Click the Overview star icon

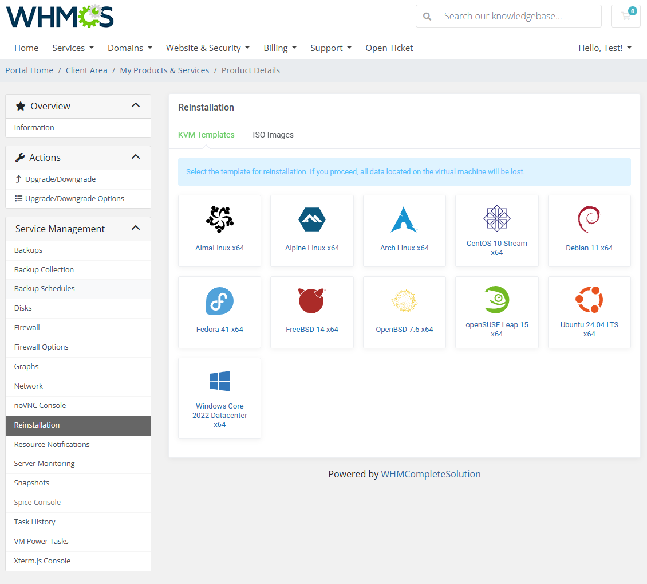pyautogui.click(x=21, y=106)
